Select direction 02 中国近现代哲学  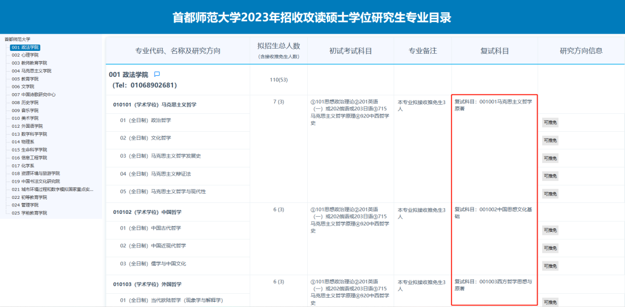153,246
